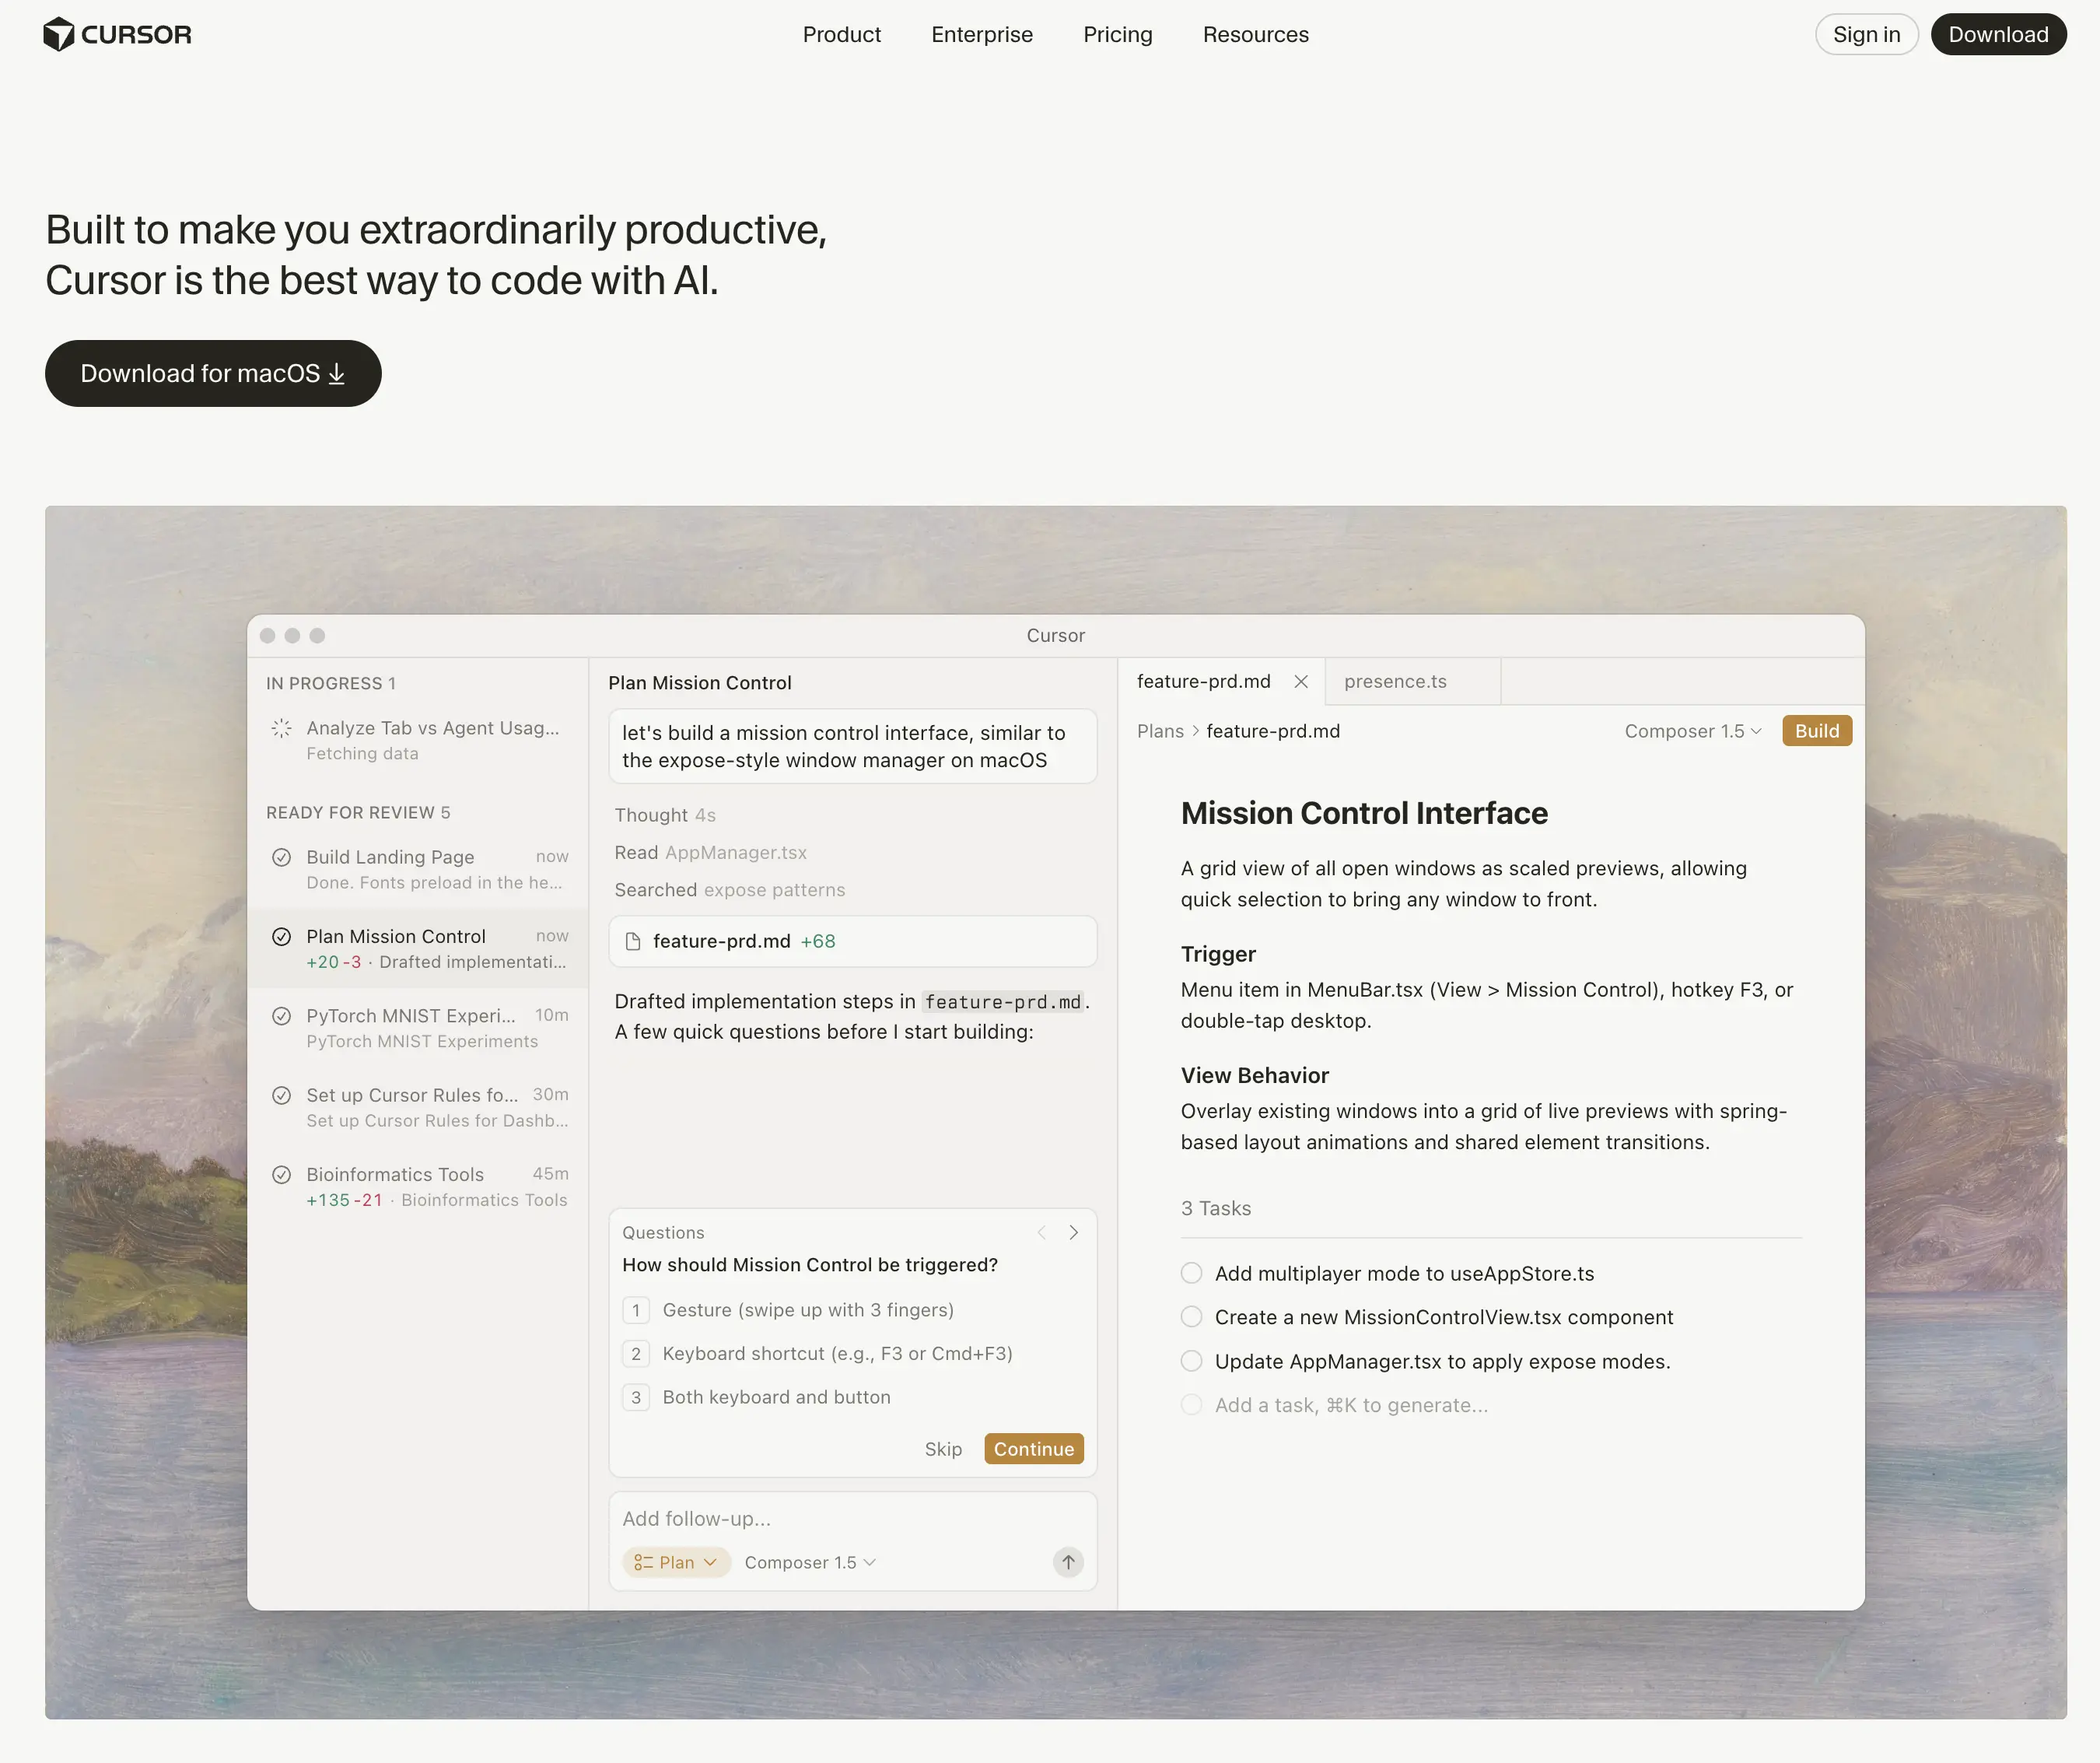Switch to the presence.ts tab
This screenshot has width=2100, height=1763.
[1395, 682]
